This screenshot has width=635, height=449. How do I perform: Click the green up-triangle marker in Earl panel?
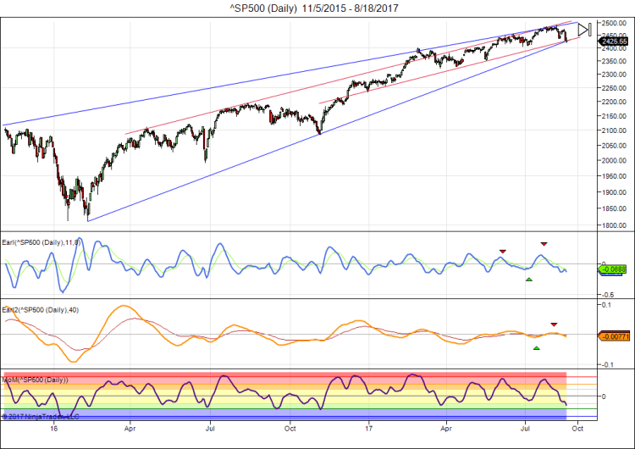[528, 279]
